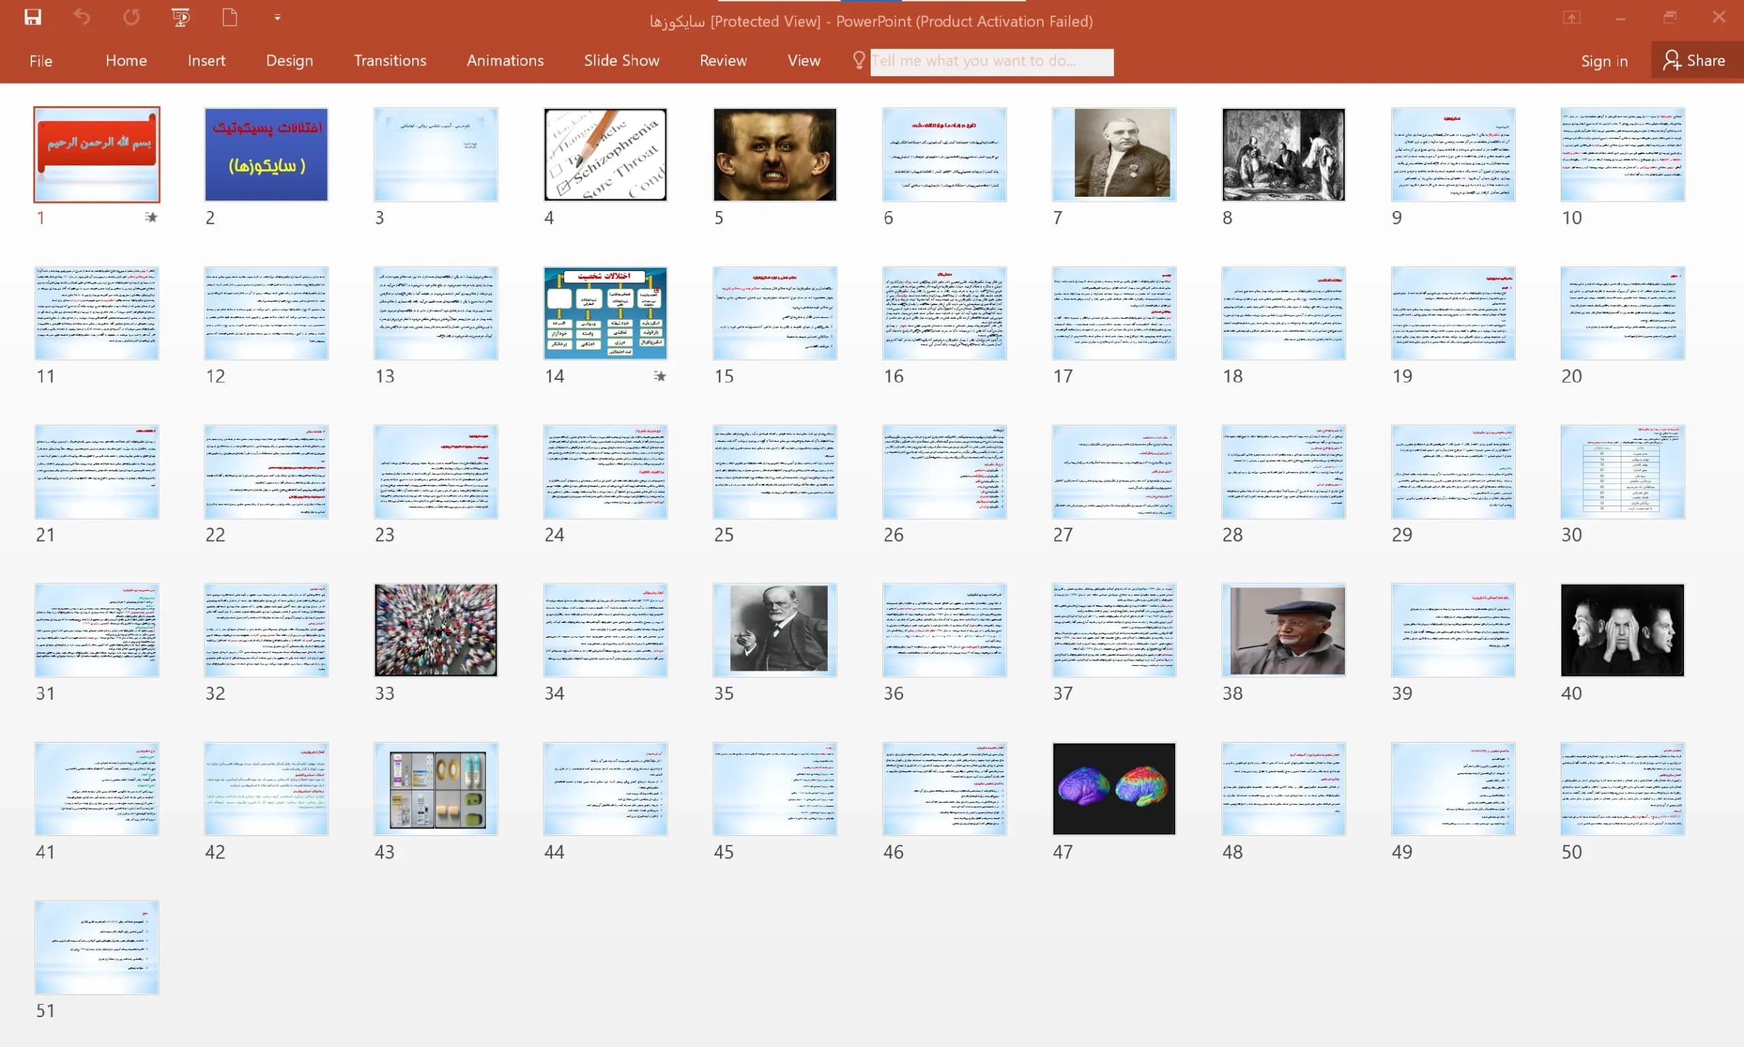1744x1047 pixels.
Task: Click the Undo arrow icon
Action: [82, 17]
